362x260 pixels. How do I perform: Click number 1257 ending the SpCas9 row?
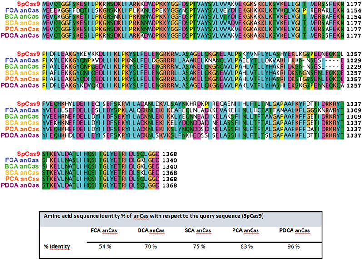pos(353,54)
